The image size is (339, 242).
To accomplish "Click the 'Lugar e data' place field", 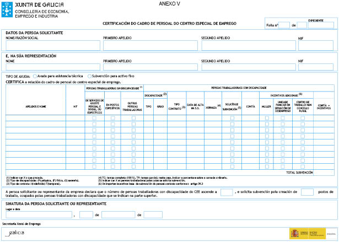I will (x=39, y=215).
